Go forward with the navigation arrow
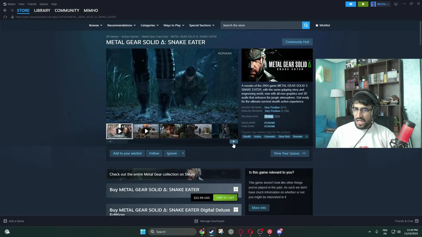Image resolution: width=422 pixels, height=237 pixels. coord(12,11)
